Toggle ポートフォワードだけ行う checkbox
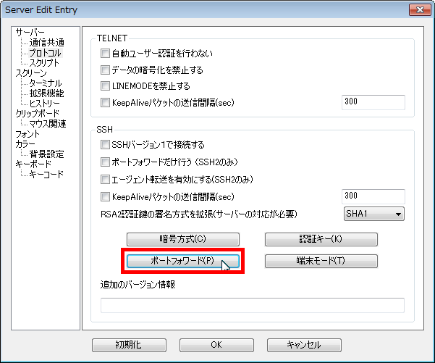Screen dimensions: 435x363 [105, 162]
